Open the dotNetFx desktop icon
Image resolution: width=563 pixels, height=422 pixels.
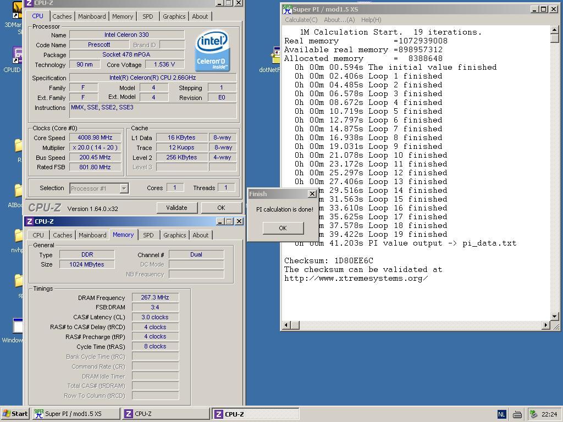(276, 55)
